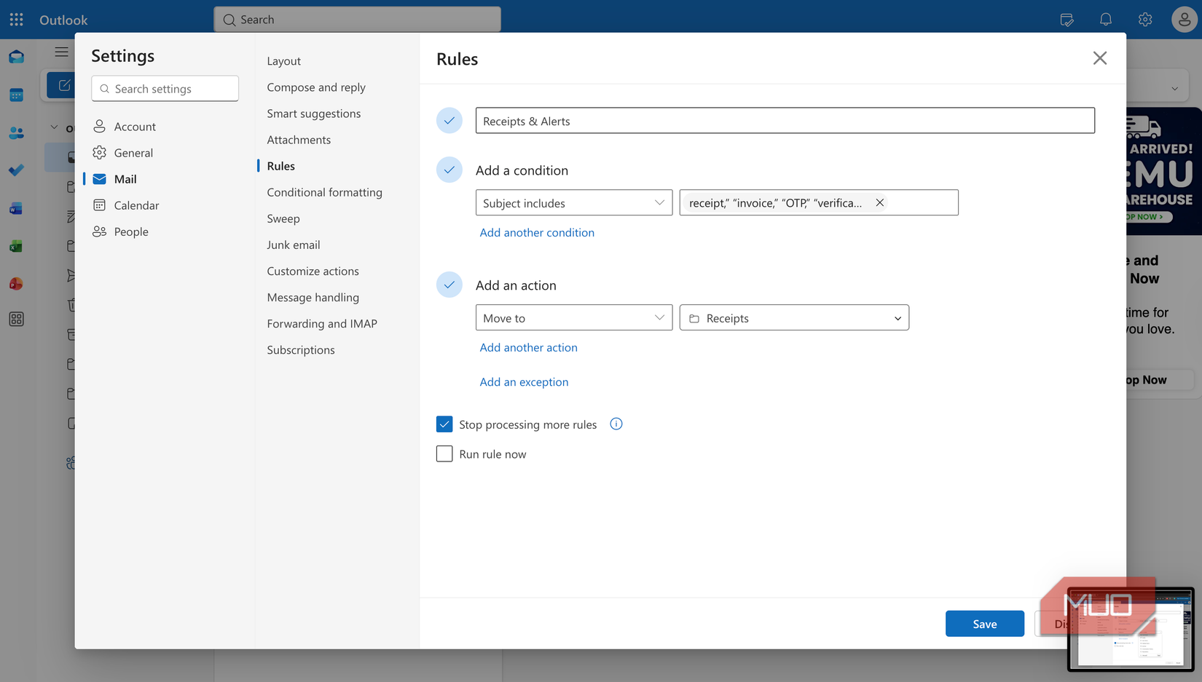Switch to Conditional formatting settings
This screenshot has height=682, width=1202.
[324, 192]
